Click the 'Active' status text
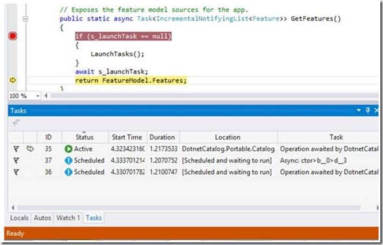Screen dimensions: 383x245 click(83, 149)
